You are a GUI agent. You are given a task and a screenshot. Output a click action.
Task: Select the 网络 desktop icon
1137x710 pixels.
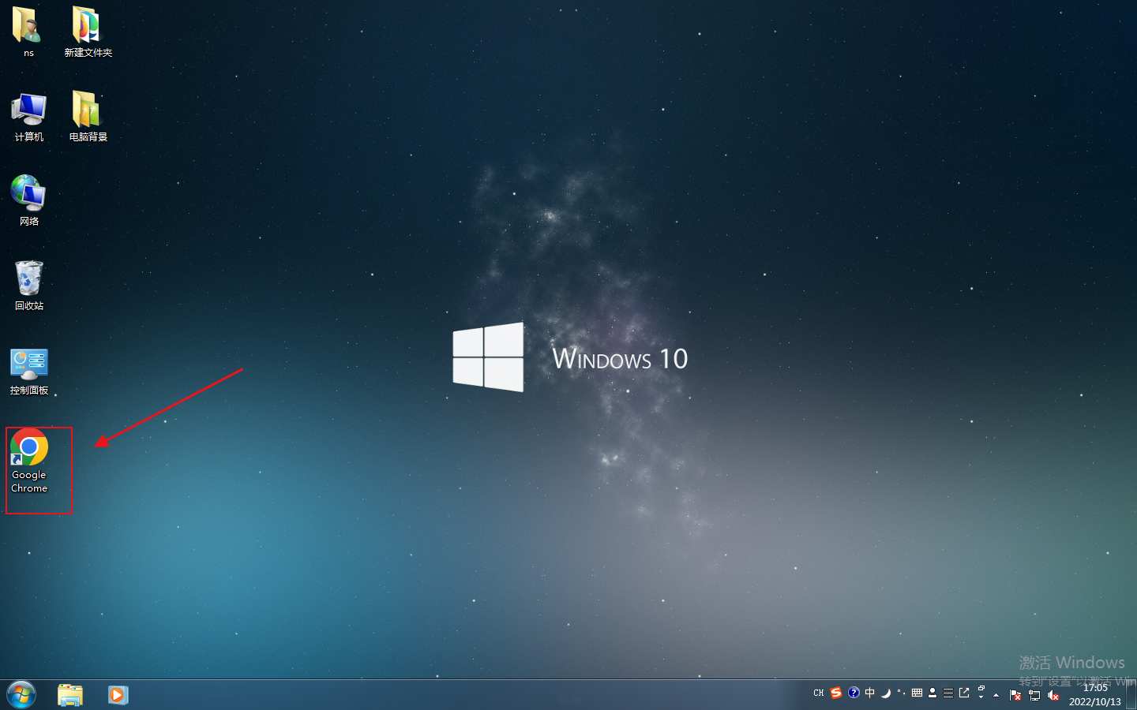29,201
